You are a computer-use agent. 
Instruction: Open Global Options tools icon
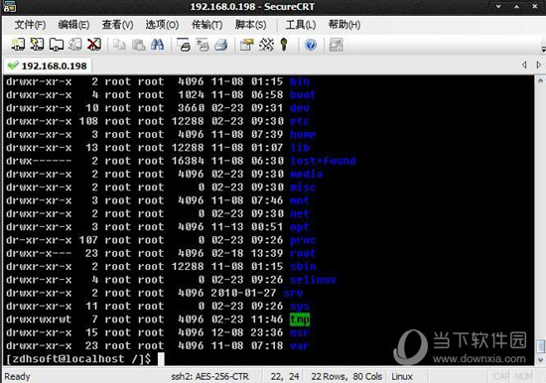pyautogui.click(x=266, y=45)
